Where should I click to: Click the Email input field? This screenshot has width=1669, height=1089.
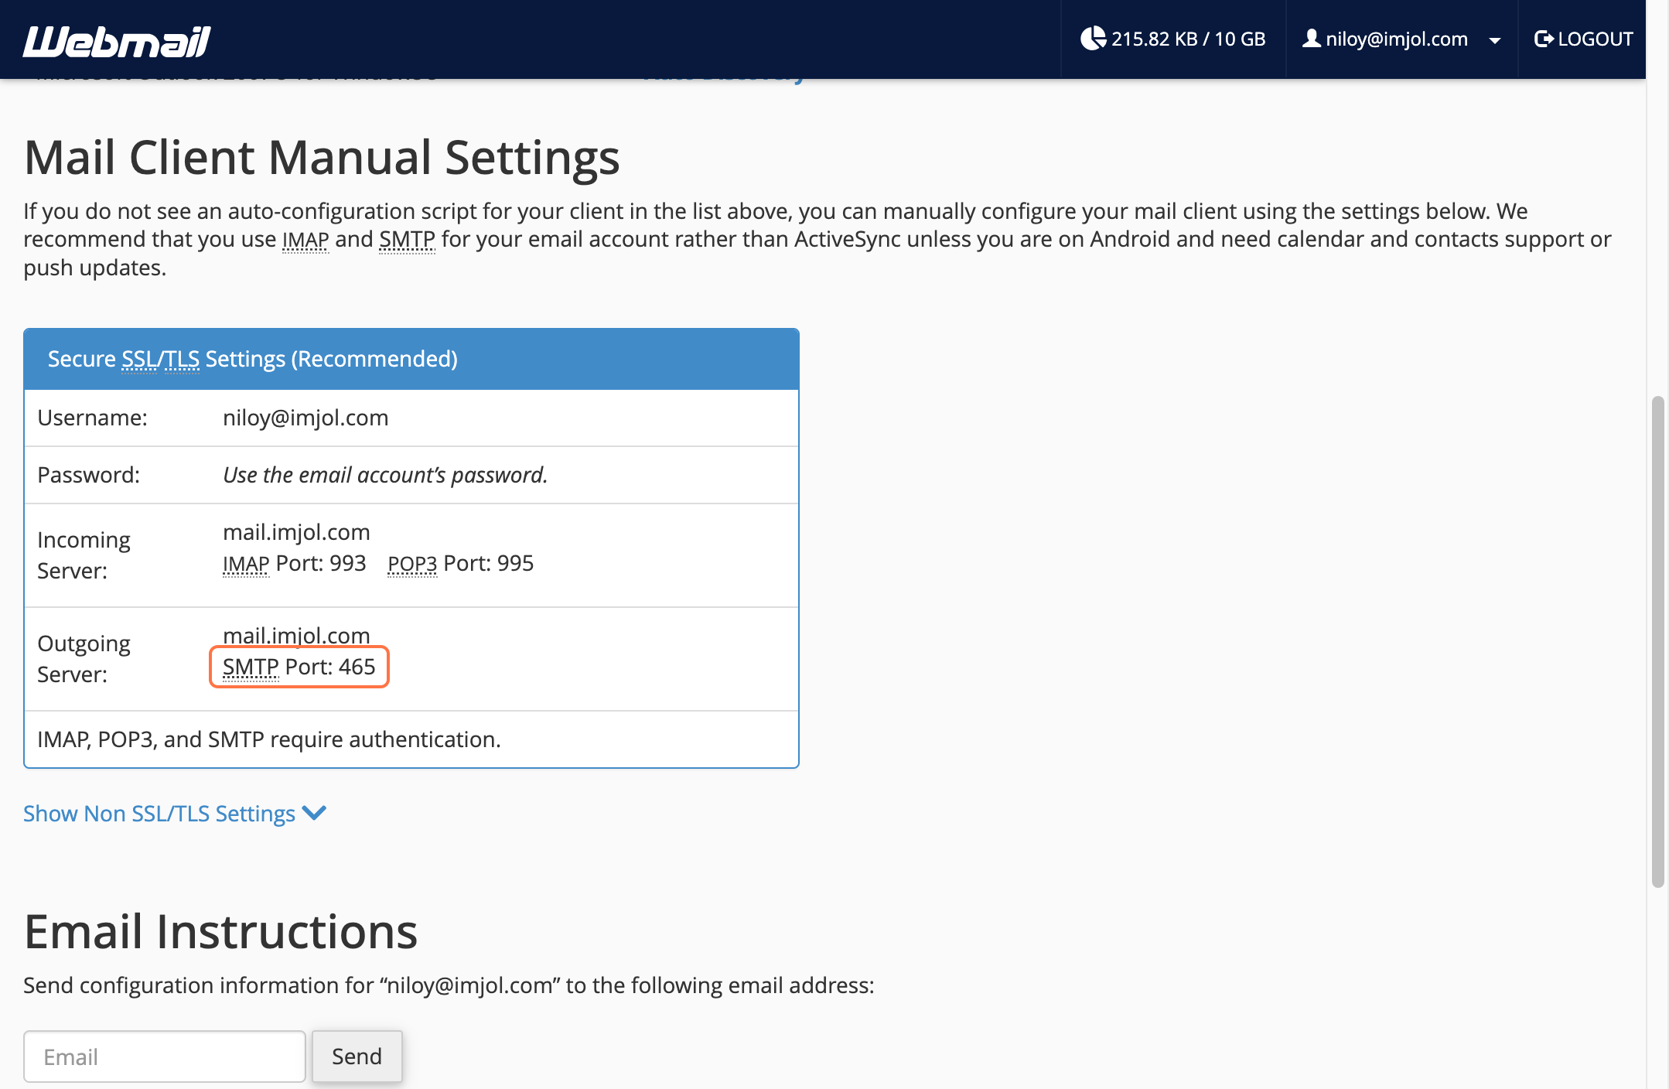pos(165,1057)
